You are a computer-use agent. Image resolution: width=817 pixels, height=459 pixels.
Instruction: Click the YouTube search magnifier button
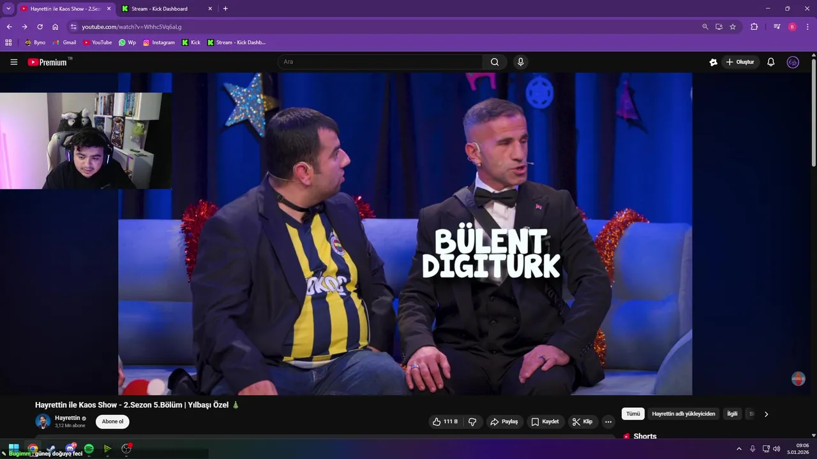click(495, 62)
